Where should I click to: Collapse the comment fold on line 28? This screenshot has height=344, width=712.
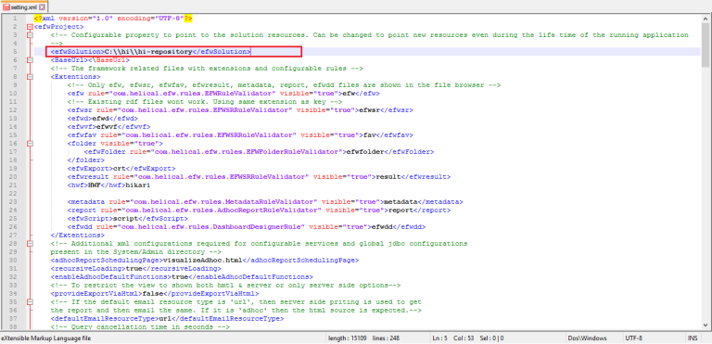click(30, 244)
